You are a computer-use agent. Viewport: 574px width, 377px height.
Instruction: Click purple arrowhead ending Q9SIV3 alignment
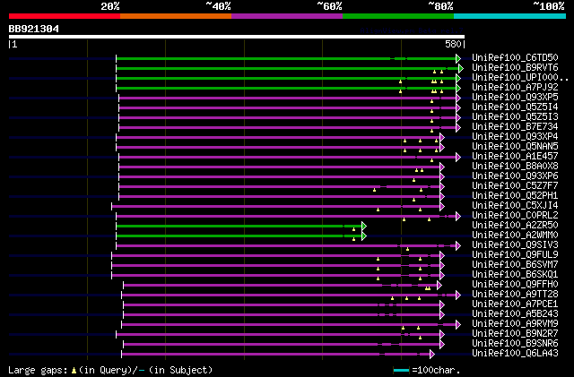(458, 246)
